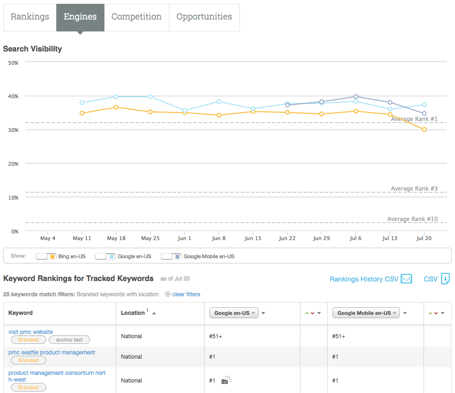Open the 'visit pmc website' keyword link
This screenshot has height=393, width=455.
click(x=31, y=332)
